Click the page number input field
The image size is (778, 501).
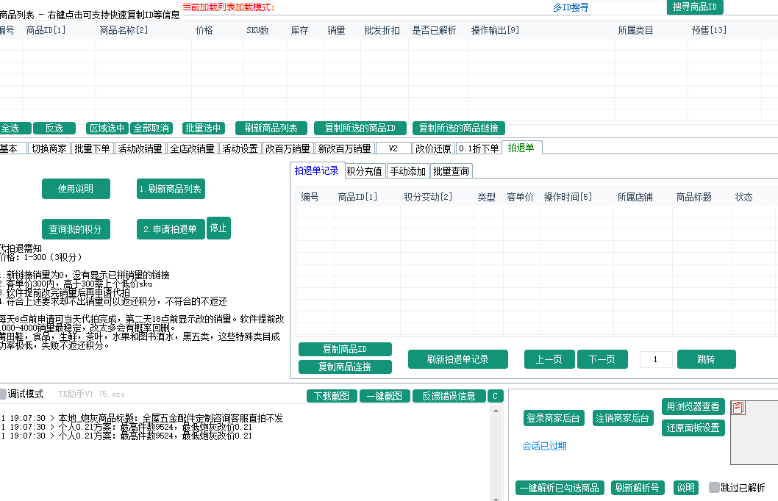(x=655, y=359)
